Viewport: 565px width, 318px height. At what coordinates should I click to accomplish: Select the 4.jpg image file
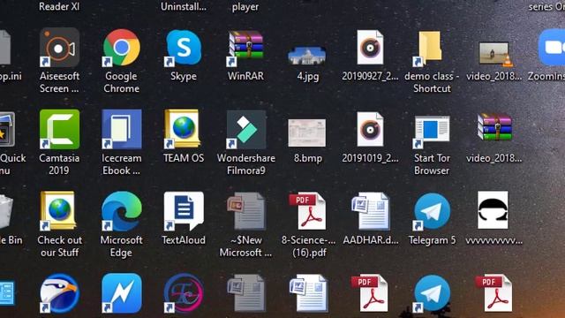pos(307,56)
